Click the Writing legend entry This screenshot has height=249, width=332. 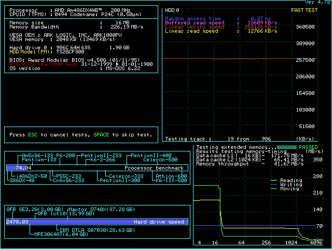(286, 185)
